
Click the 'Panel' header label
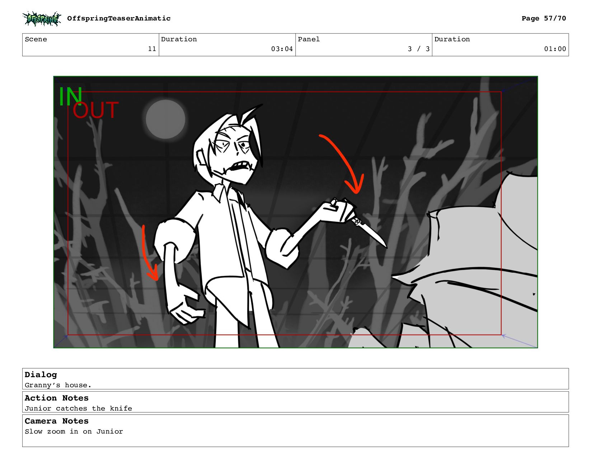pyautogui.click(x=309, y=39)
